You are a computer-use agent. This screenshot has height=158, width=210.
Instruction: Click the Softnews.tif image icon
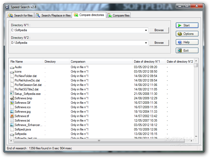12,116
